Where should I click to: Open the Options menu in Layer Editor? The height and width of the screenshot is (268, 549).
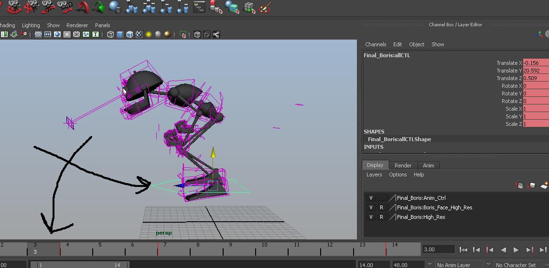tap(398, 175)
